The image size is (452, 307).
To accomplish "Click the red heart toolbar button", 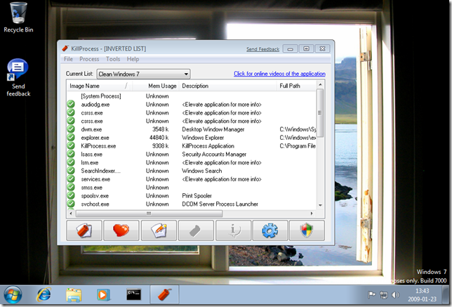I will (121, 230).
